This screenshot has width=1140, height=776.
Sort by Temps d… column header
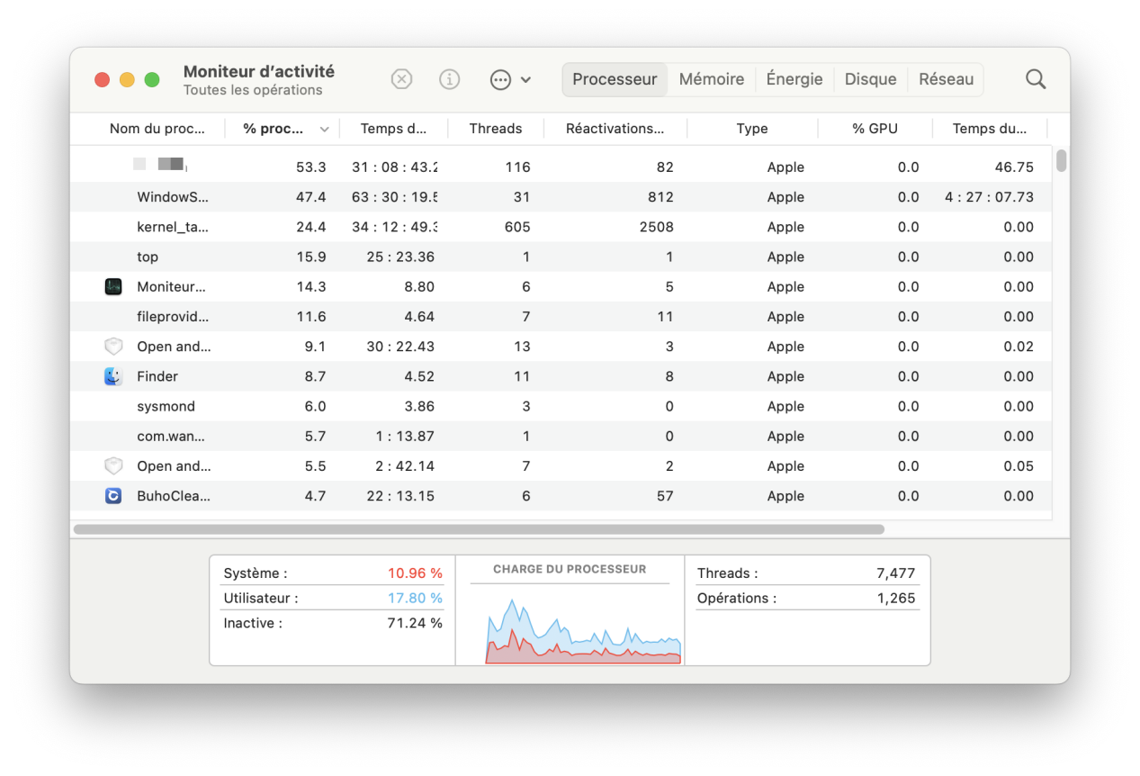point(393,129)
